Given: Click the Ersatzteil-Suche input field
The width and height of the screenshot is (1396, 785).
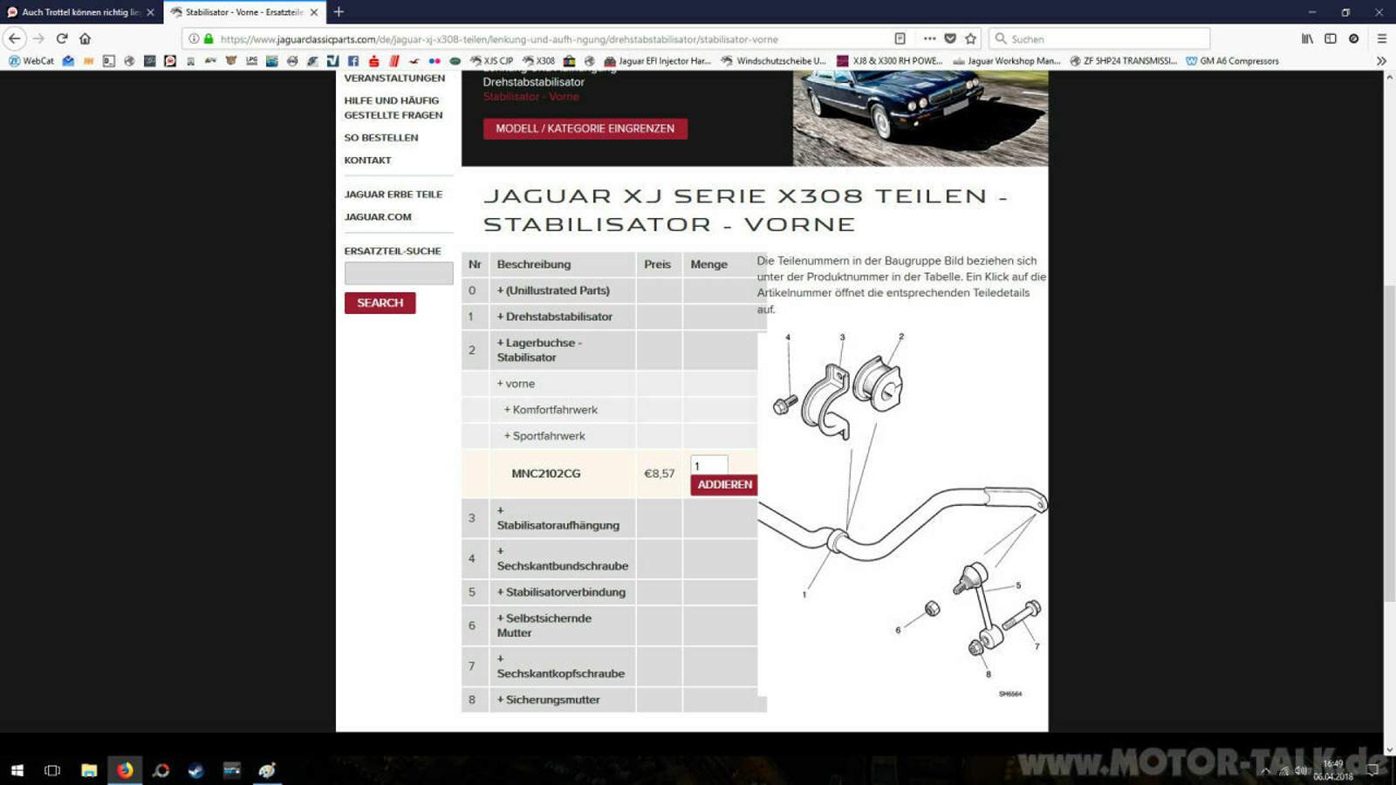Looking at the screenshot, I should click(x=398, y=273).
